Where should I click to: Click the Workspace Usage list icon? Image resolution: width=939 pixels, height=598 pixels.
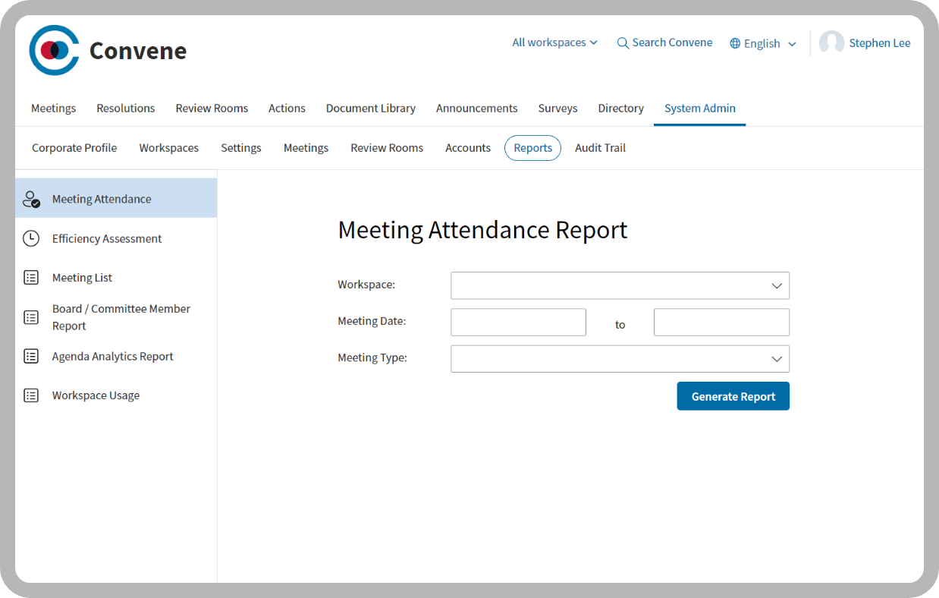click(x=31, y=395)
